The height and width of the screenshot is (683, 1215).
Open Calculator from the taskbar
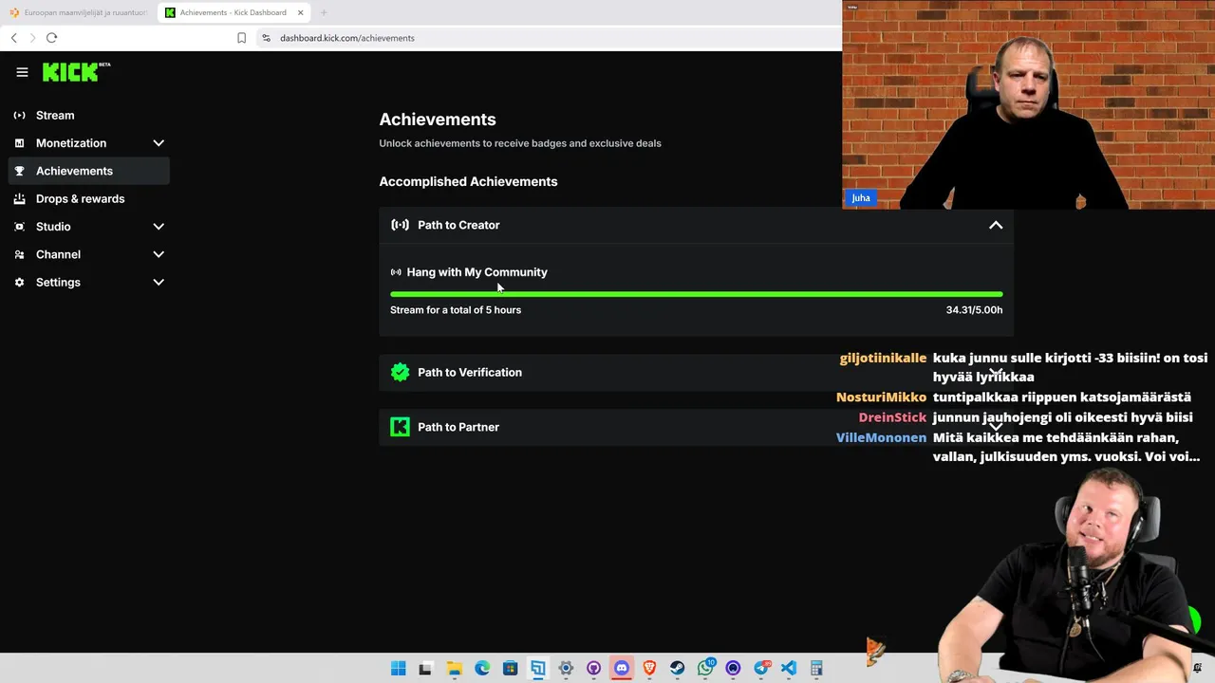click(816, 668)
